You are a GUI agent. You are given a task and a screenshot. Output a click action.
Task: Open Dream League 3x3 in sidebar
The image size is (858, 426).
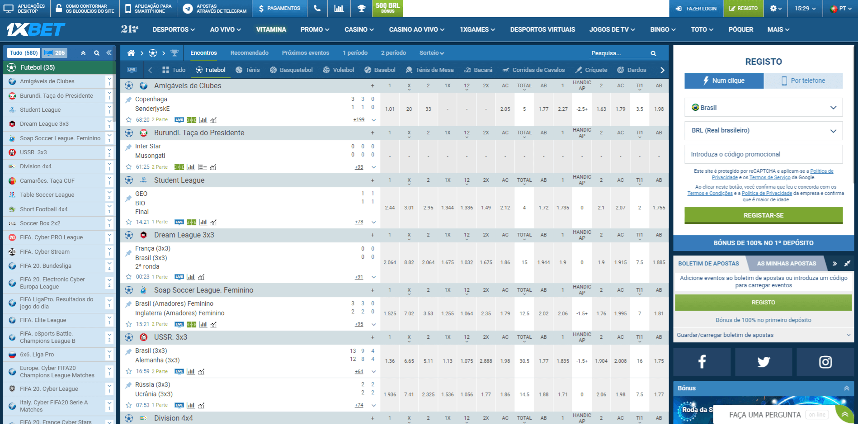[x=44, y=124]
